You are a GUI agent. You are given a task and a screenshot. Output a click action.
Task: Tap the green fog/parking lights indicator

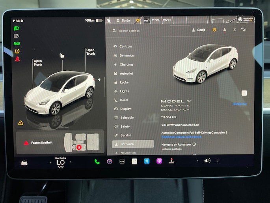[x=17, y=43]
